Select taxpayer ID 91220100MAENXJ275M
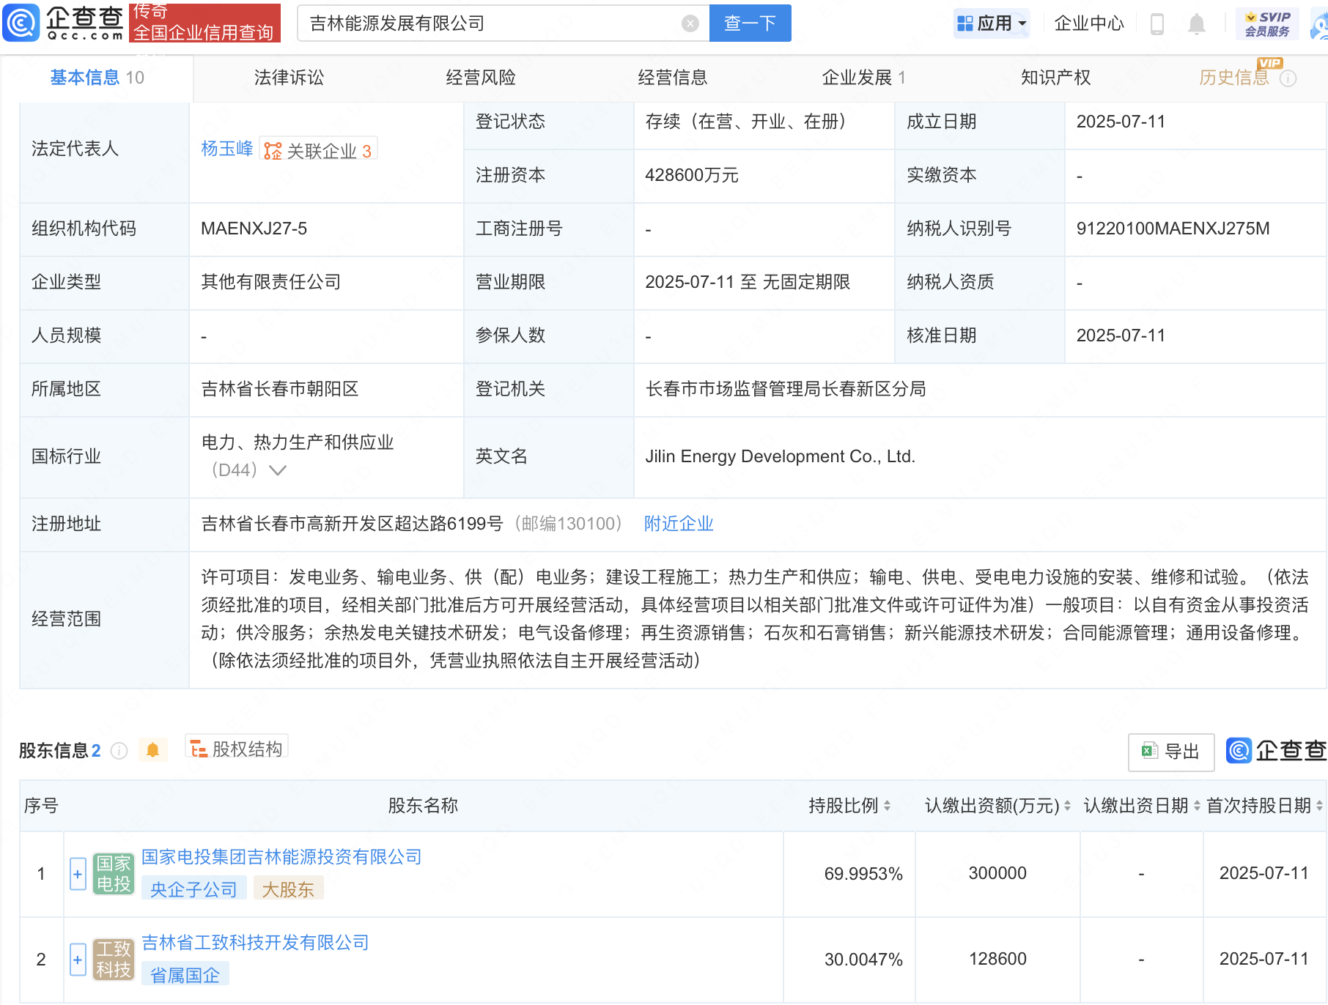The image size is (1328, 1005). pos(1173,229)
